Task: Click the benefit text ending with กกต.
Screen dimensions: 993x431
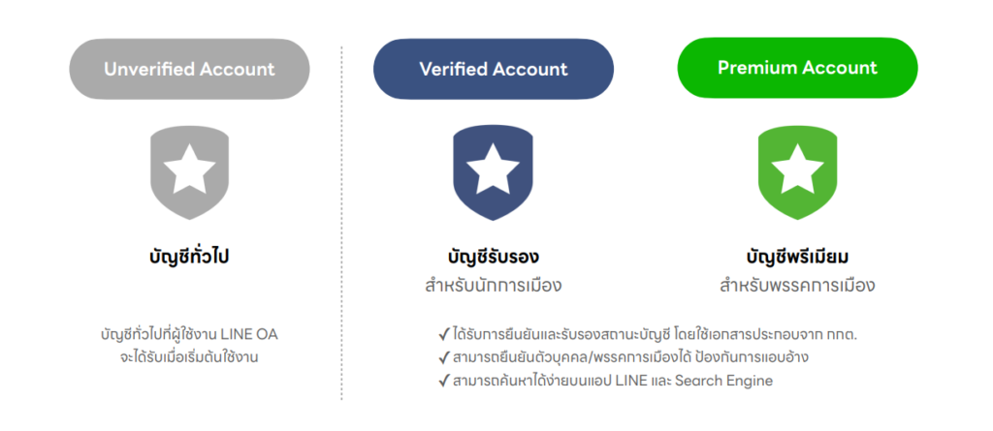Action: click(655, 334)
